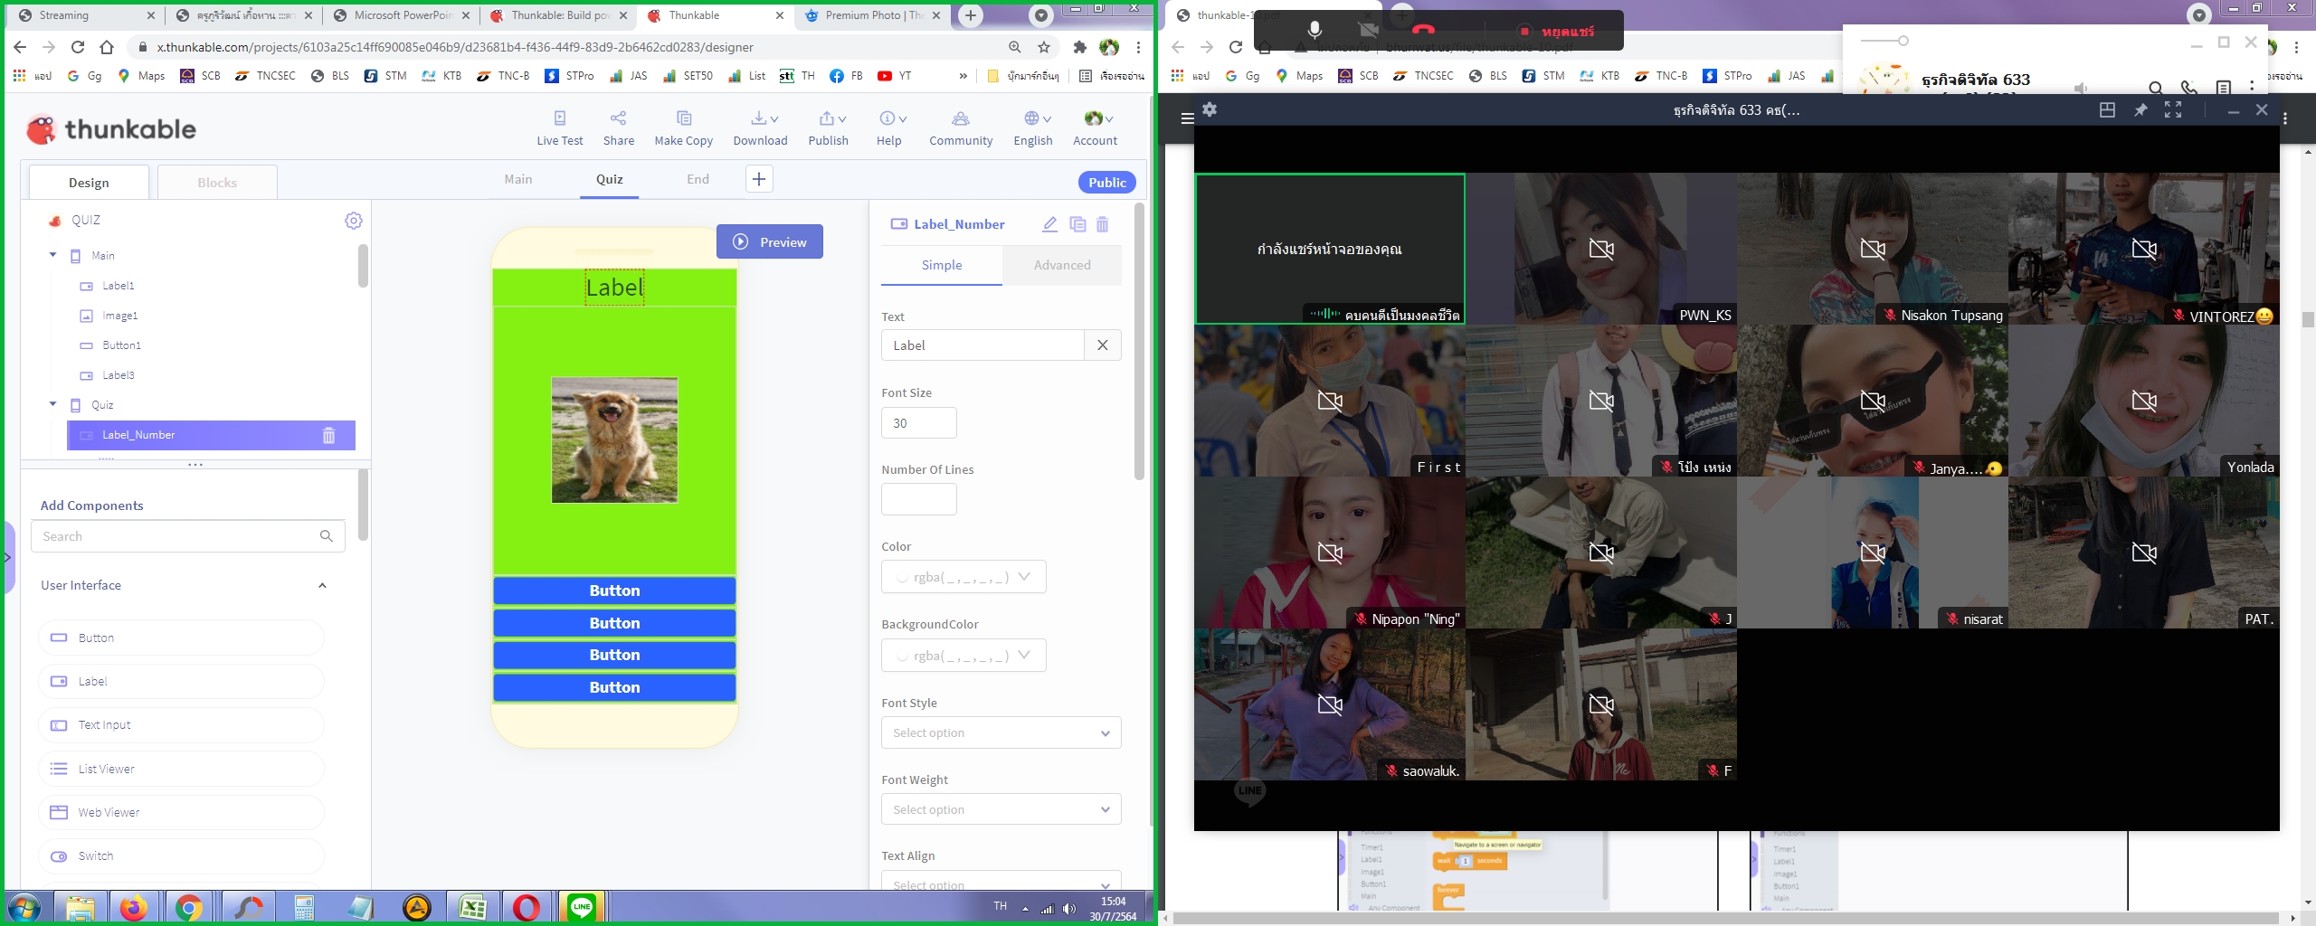Click the Font Size input field
This screenshot has width=2316, height=926.
point(918,422)
